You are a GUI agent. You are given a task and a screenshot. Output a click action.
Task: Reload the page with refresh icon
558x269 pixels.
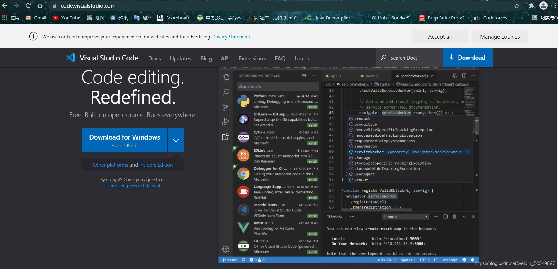pos(28,6)
